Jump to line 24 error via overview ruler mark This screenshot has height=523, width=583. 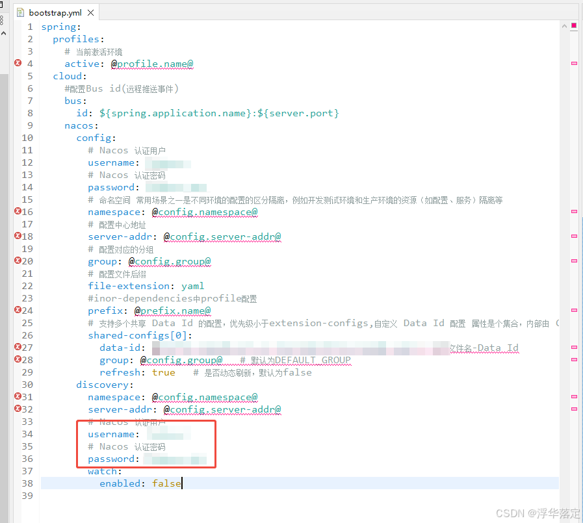(x=574, y=310)
